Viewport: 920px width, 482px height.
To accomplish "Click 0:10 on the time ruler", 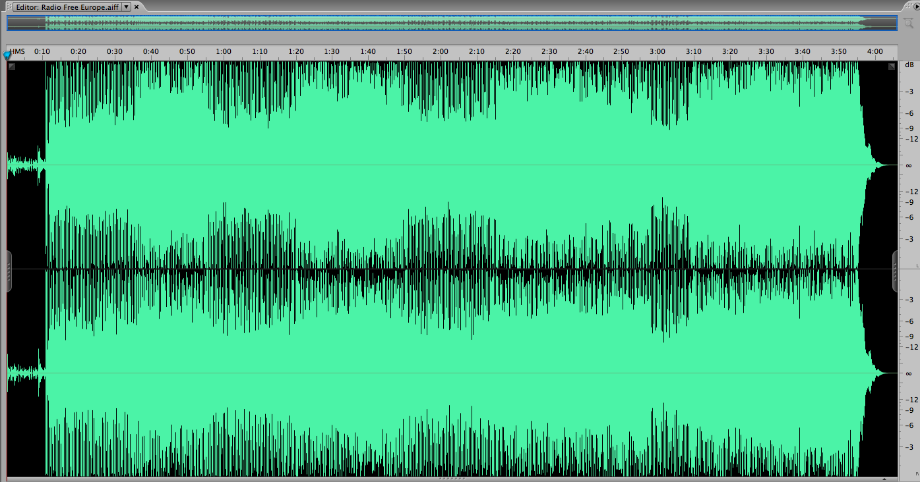I will (42, 51).
